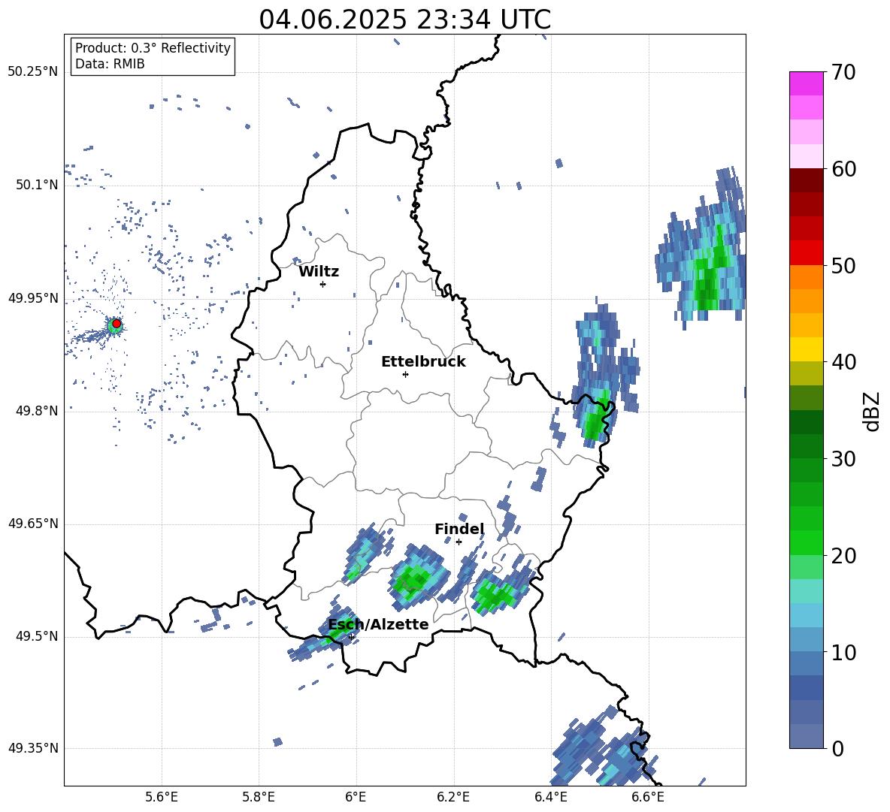
Task: Click the dBZ colorbar axis label
Action: pyautogui.click(x=871, y=411)
